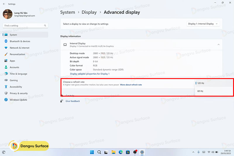
Task: Open the Display 1: Internal Display dropdown
Action: pos(203,24)
